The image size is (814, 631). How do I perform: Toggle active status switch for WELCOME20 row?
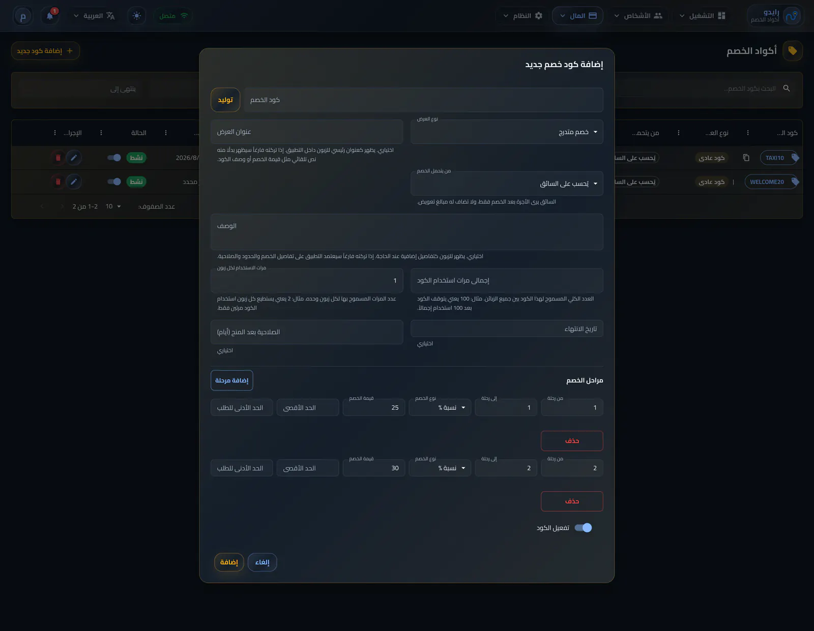coord(114,182)
